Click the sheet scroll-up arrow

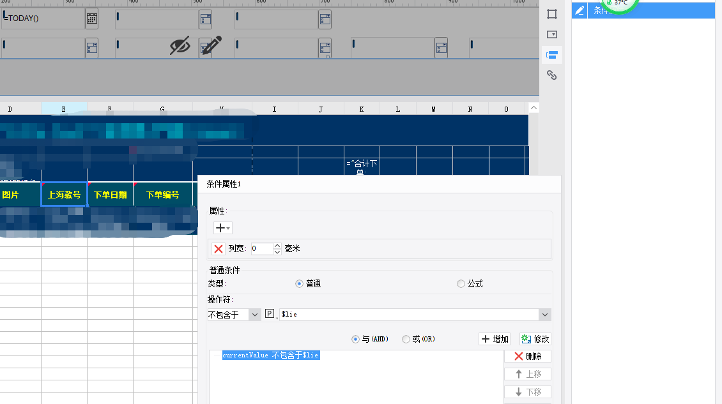(x=534, y=108)
